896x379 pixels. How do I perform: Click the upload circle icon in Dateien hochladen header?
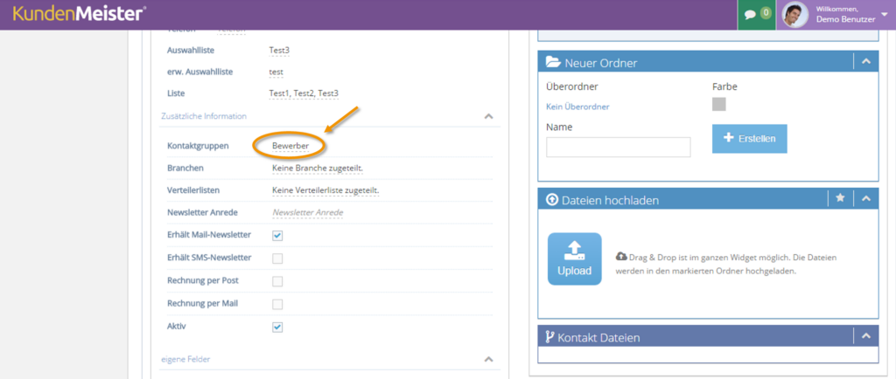(x=552, y=200)
